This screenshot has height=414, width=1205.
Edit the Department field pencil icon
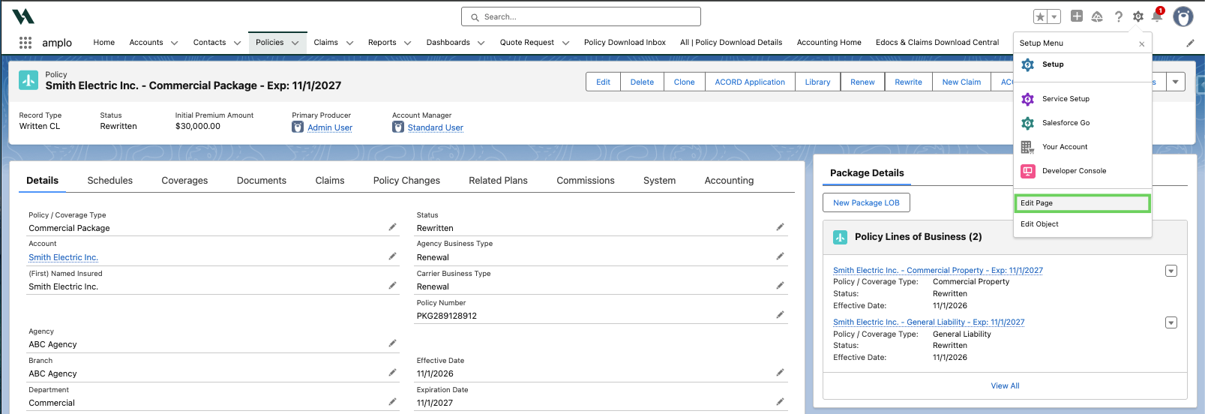pyautogui.click(x=392, y=401)
